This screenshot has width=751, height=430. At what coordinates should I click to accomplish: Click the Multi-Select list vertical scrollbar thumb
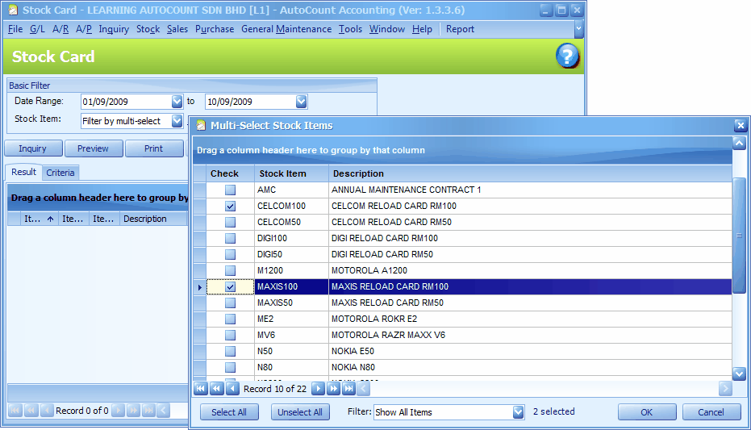point(739,235)
